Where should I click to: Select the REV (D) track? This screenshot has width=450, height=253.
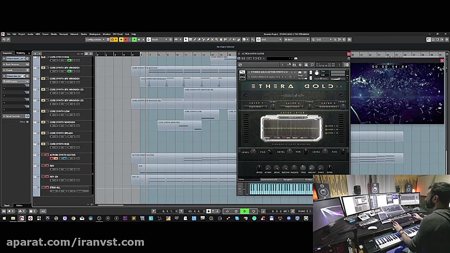54,177
